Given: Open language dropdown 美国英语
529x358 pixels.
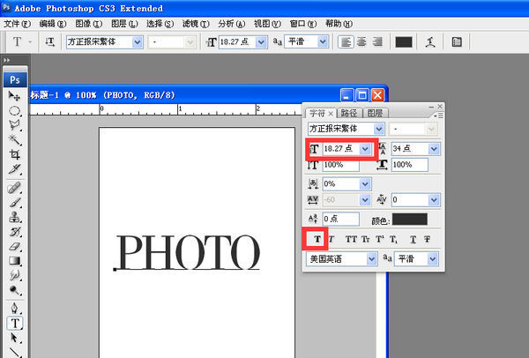Looking at the screenshot, I should [371, 258].
